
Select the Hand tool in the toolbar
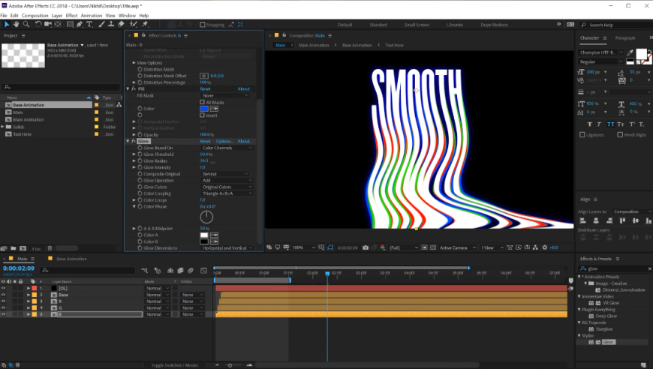coord(17,24)
